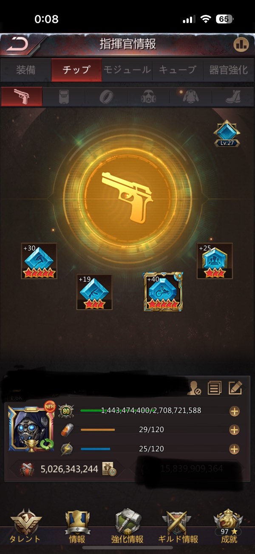
Task: Switch to the モジュール tab
Action: point(127,70)
